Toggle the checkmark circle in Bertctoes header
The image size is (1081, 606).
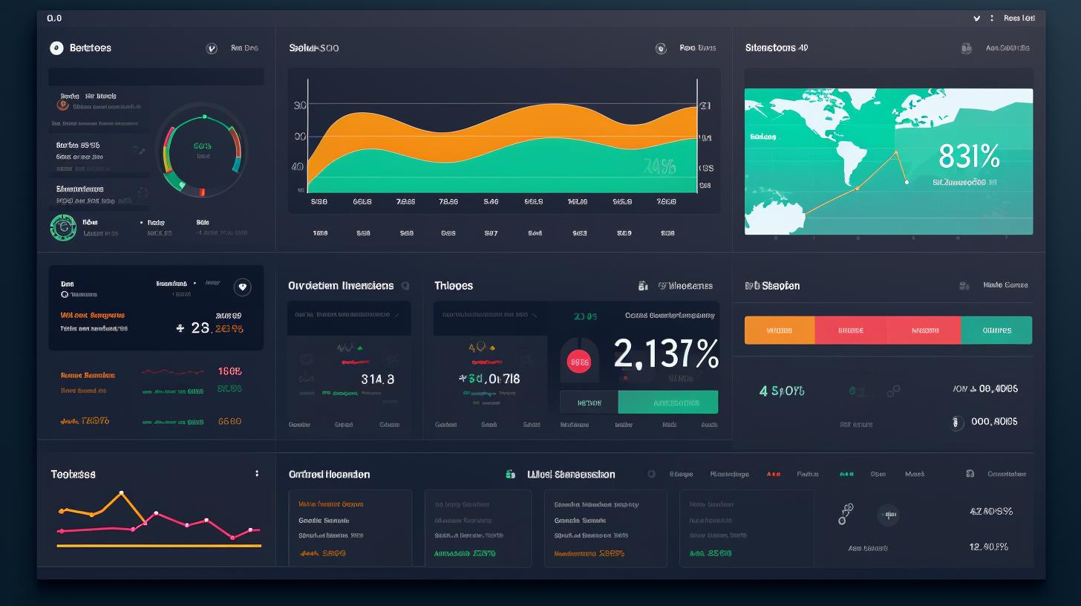pos(212,48)
